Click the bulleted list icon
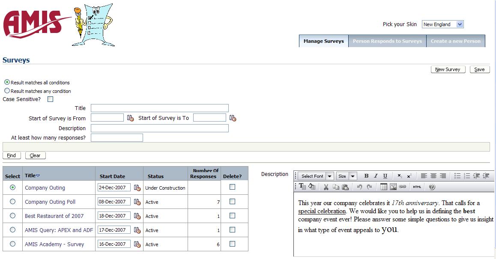Viewport: 496px width, 259px height. pyautogui.click(x=457, y=176)
